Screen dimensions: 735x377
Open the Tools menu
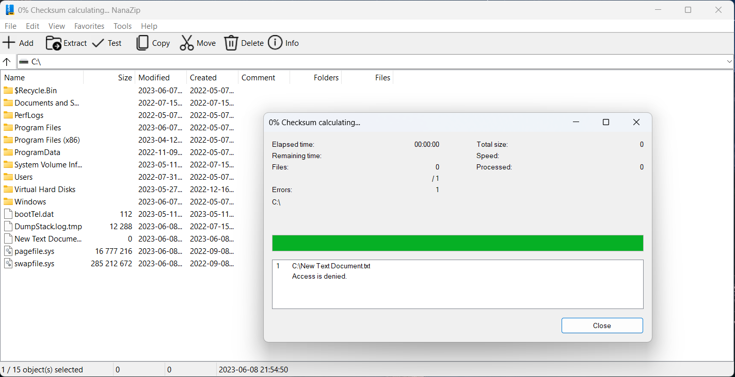click(122, 26)
